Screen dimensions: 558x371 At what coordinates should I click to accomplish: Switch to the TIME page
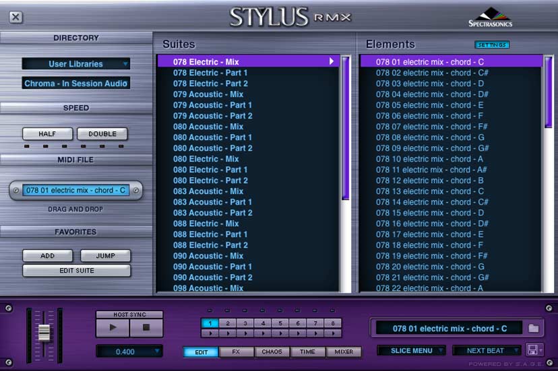coord(307,351)
